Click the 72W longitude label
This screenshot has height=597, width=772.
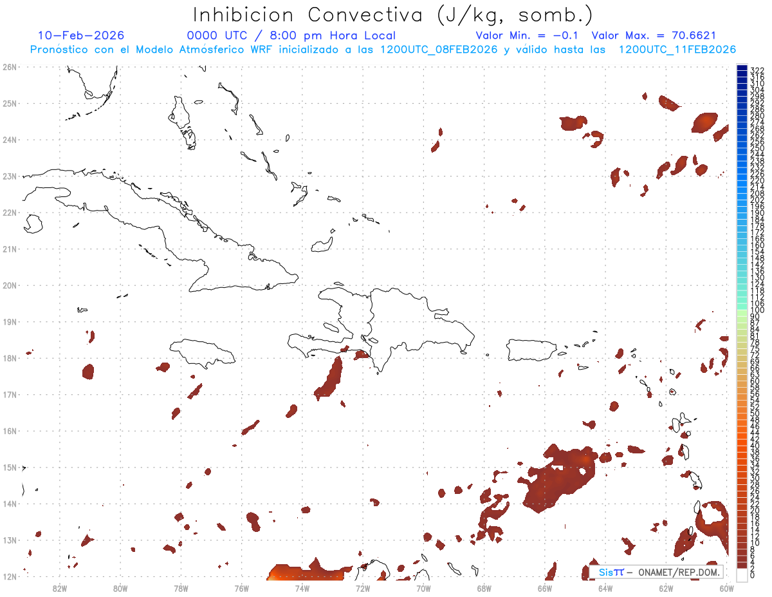[x=363, y=587]
